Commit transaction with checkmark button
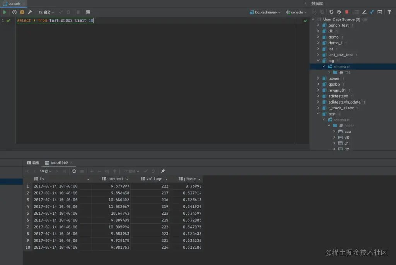This screenshot has height=265, width=396. [x=145, y=171]
